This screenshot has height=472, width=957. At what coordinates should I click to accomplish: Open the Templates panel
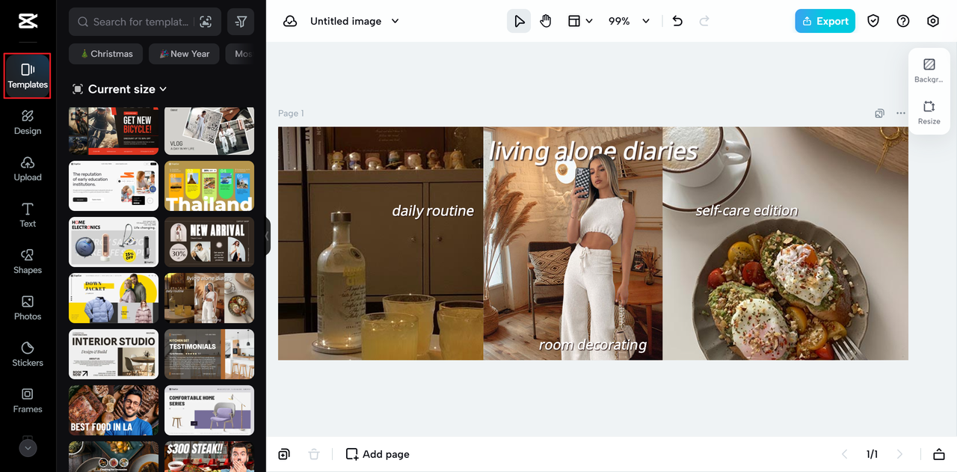tap(28, 76)
